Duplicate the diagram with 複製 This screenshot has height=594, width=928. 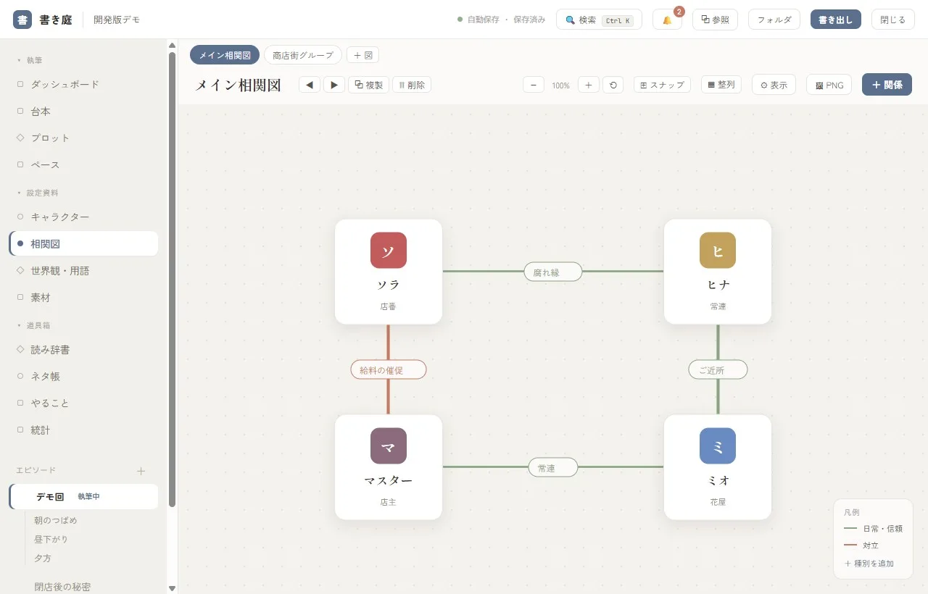[369, 85]
